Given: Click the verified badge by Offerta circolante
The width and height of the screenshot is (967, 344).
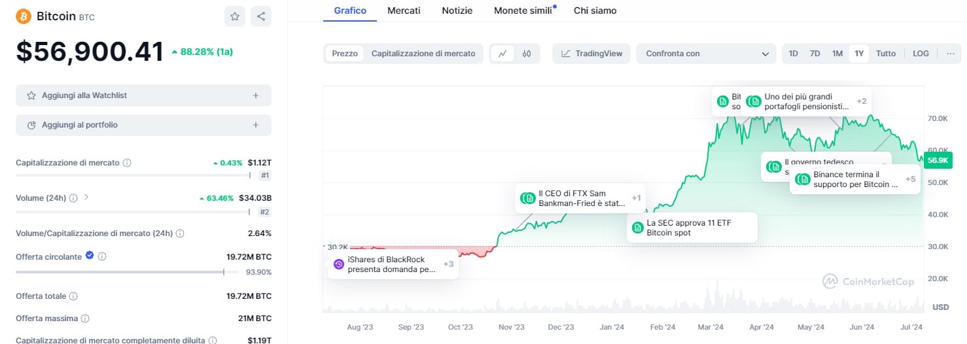Looking at the screenshot, I should 90,256.
